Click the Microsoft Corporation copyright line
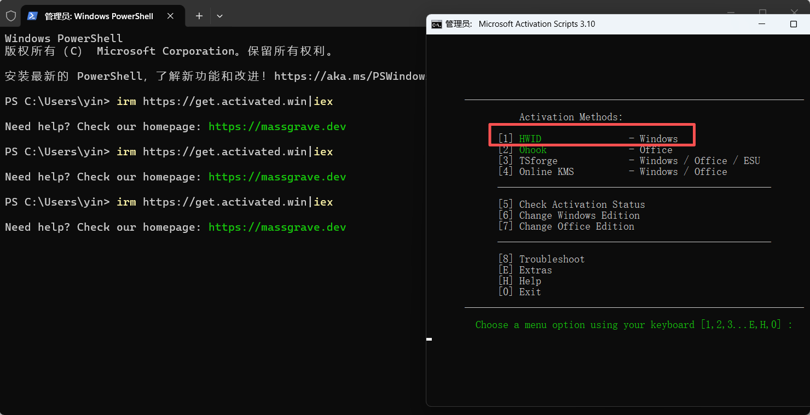The width and height of the screenshot is (810, 415). coord(169,51)
